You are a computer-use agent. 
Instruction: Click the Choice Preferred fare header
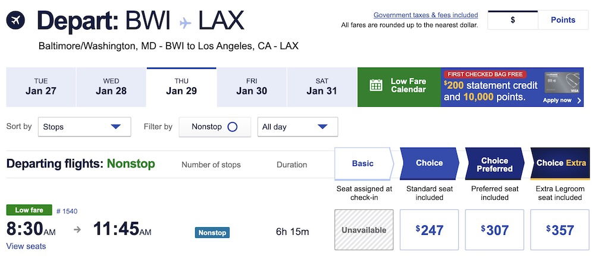(494, 164)
